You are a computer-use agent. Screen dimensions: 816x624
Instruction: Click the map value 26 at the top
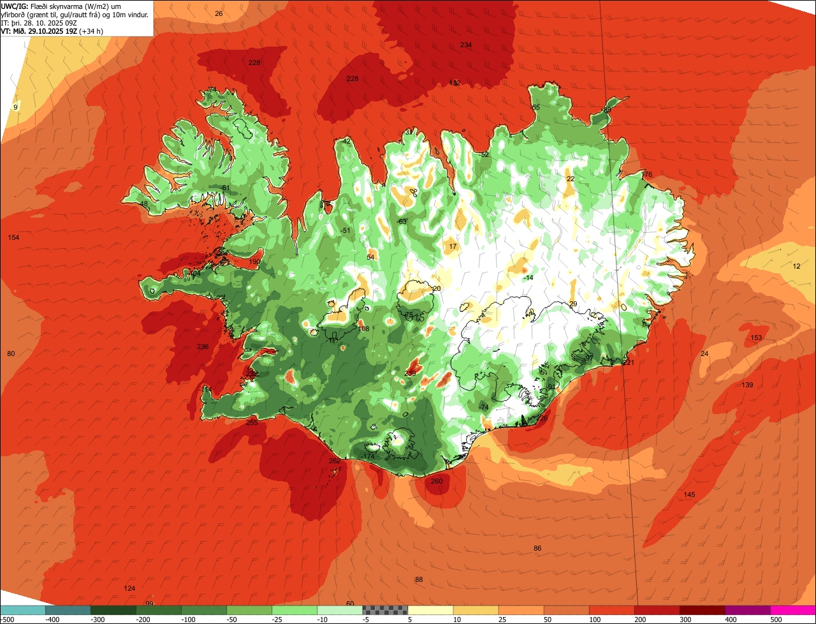click(219, 13)
